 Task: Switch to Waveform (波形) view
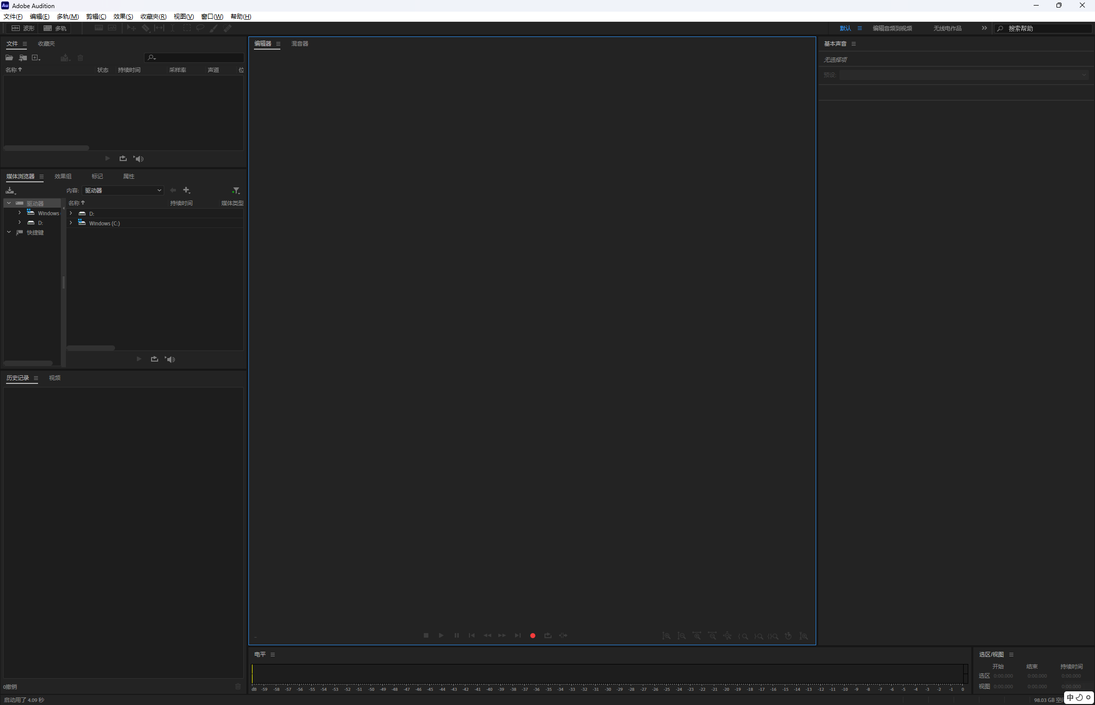pyautogui.click(x=23, y=28)
